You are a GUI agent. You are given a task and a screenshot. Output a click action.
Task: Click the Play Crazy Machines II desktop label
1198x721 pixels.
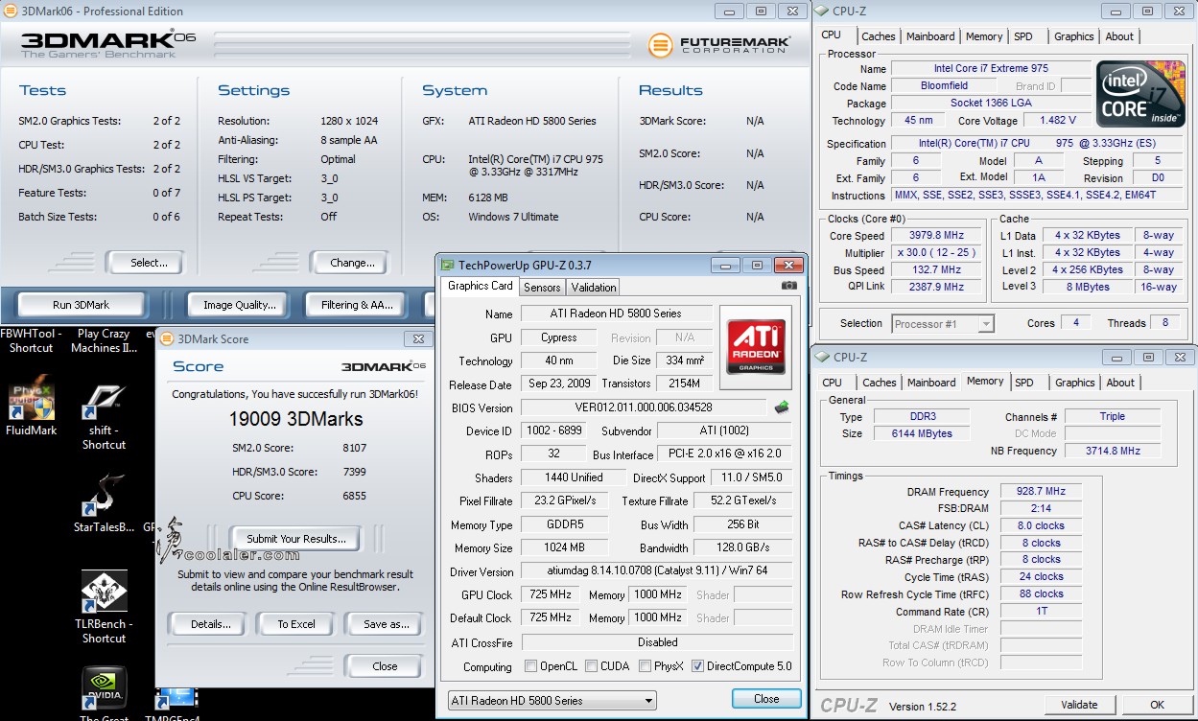coord(104,340)
